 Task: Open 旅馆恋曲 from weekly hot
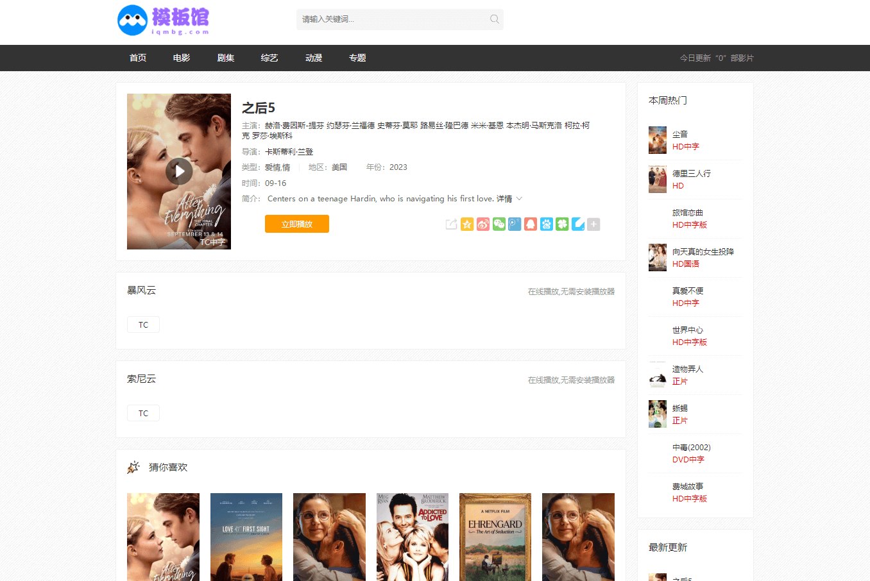pos(688,212)
